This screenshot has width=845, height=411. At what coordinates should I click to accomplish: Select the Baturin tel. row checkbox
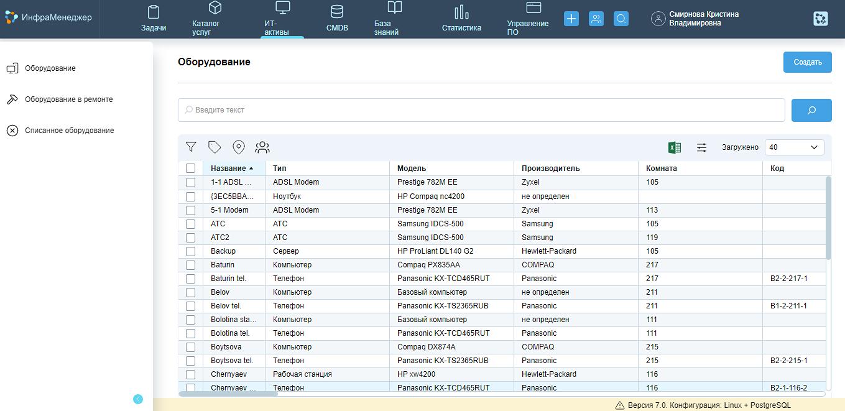190,279
